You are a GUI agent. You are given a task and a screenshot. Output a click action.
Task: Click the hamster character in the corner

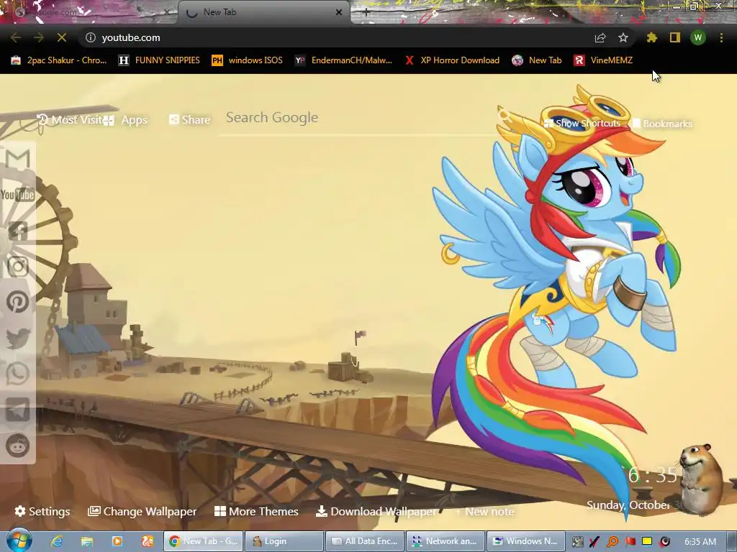click(x=702, y=479)
